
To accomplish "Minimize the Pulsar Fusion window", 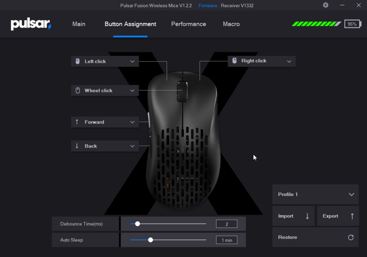I will [342, 5].
